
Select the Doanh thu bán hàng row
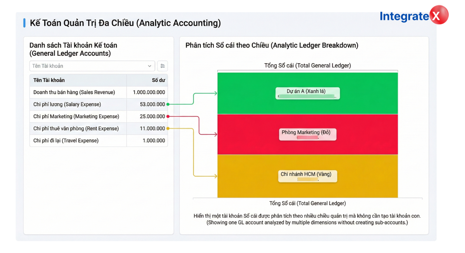pos(74,93)
